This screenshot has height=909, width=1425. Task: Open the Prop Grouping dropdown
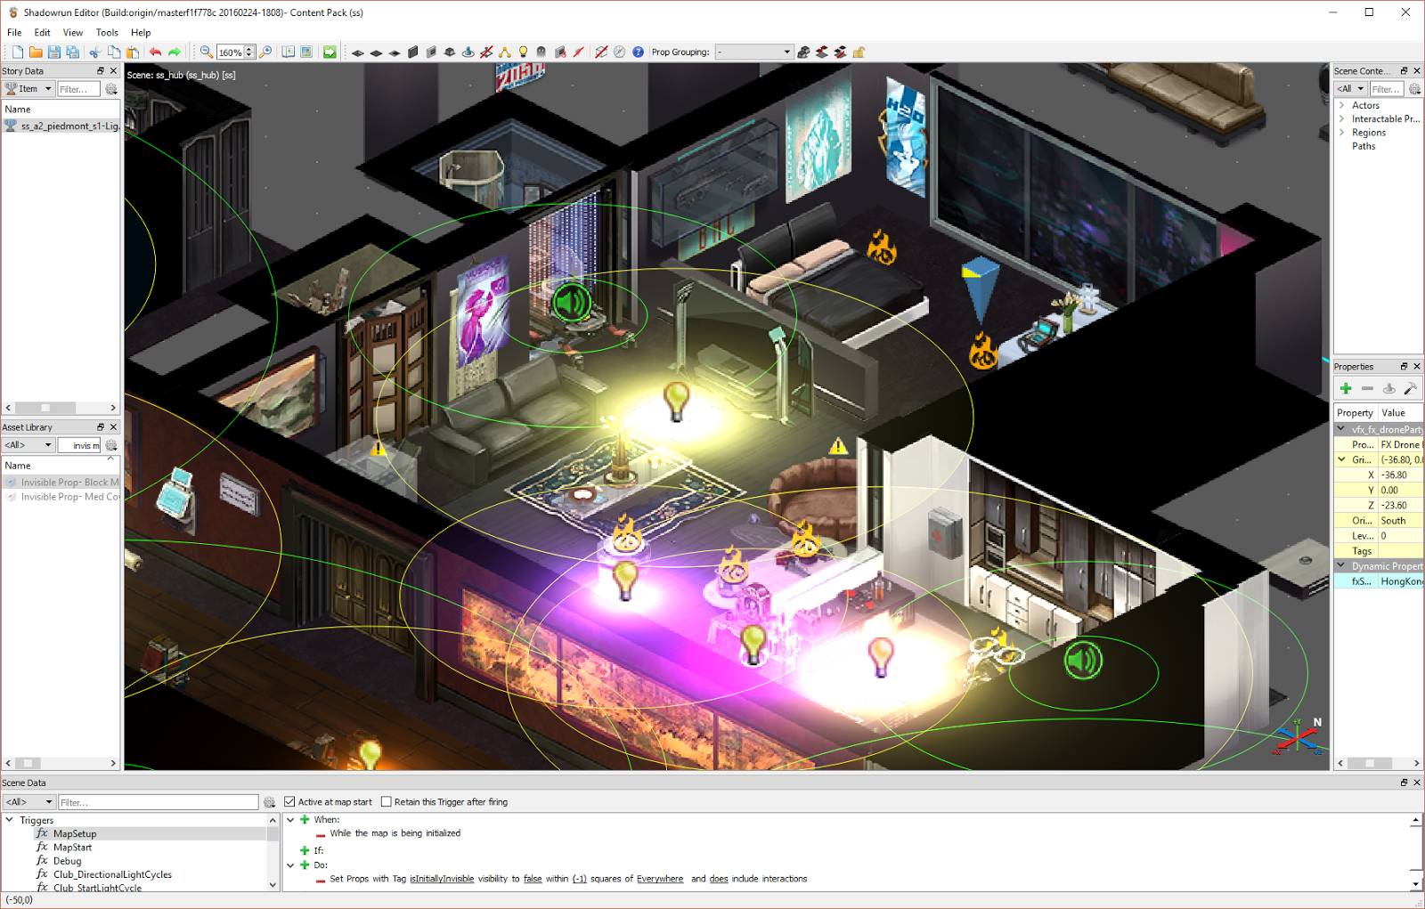(x=753, y=53)
